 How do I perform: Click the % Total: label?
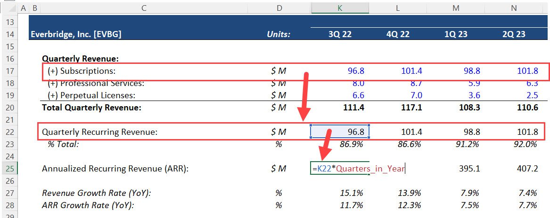[63, 144]
